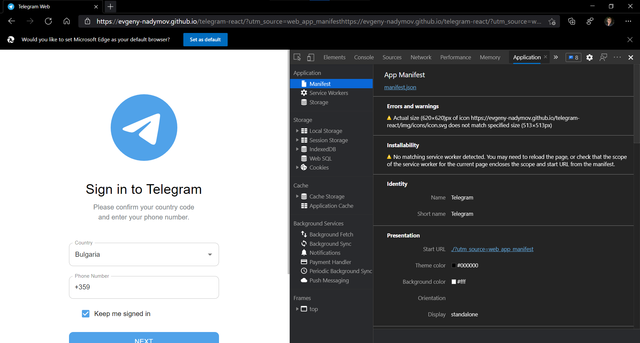Screen dimensions: 640x343
Task: Click the browser forward arrow
Action: (x=30, y=21)
